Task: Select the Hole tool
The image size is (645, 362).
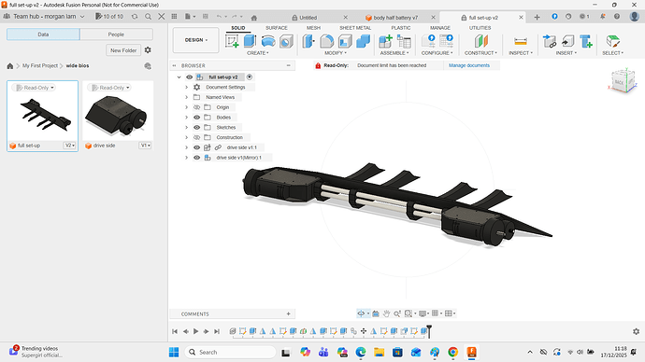Action: [286, 41]
